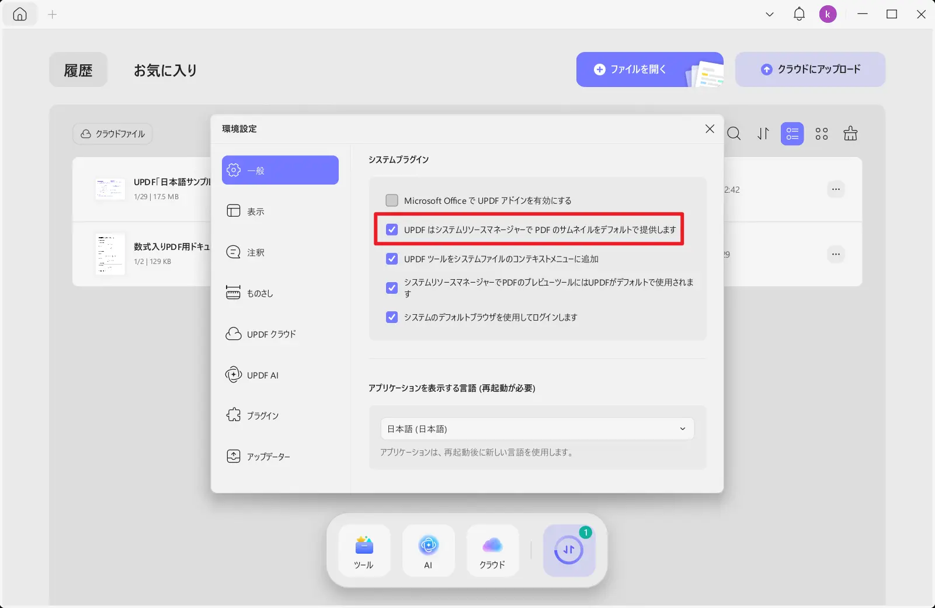Switch to the お気に入り tab
Viewport: 935px width, 608px height.
point(165,70)
